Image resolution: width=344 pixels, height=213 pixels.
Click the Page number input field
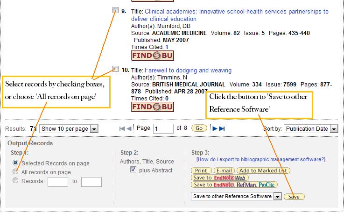tap(163, 128)
